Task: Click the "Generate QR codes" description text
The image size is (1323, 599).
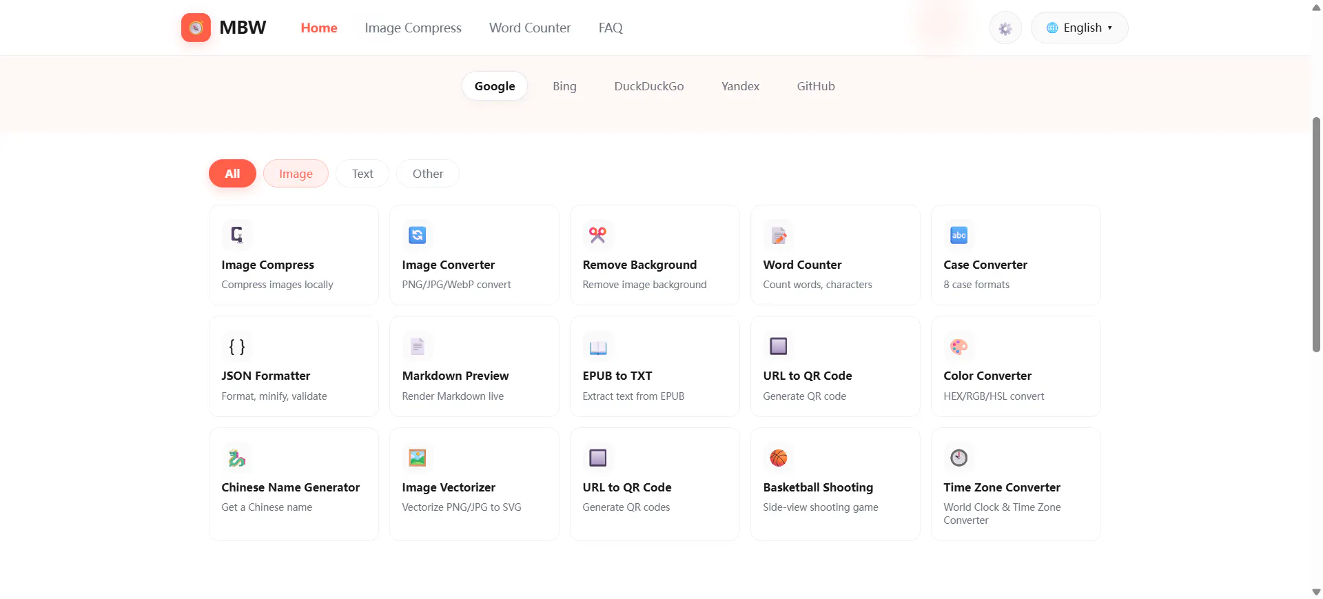Action: pos(626,507)
